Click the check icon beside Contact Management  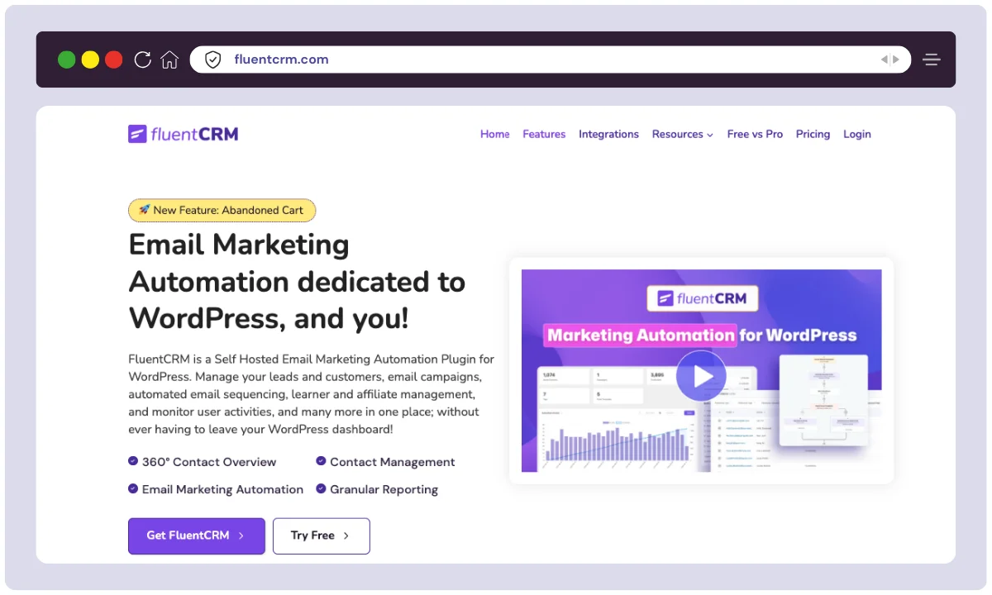321,461
